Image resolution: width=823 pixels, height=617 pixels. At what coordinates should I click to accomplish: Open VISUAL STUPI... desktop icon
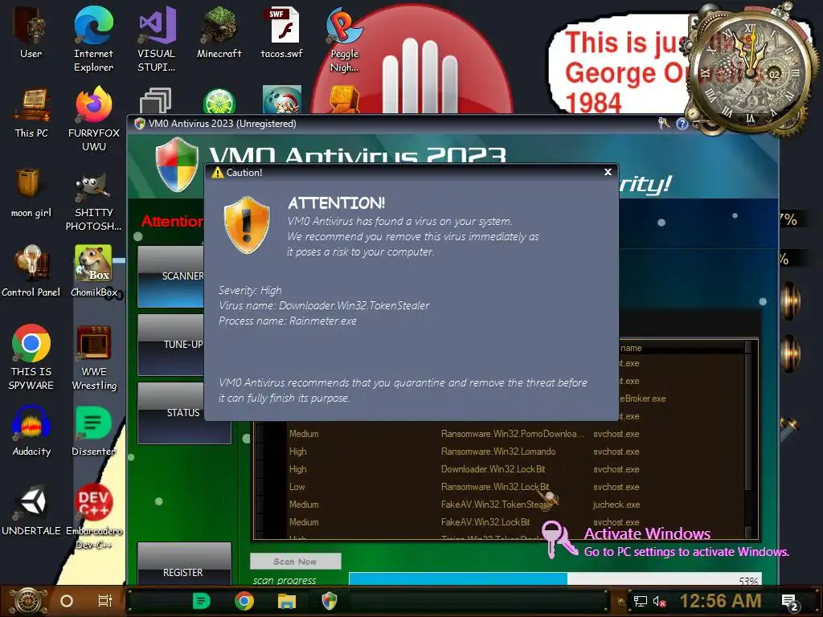pyautogui.click(x=157, y=39)
